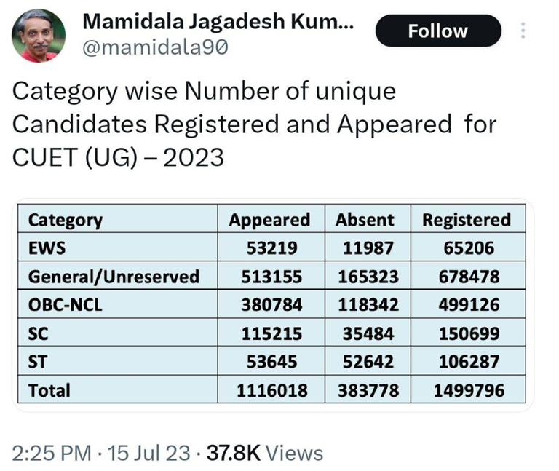Click the @mamidala90 handle

tap(156, 47)
